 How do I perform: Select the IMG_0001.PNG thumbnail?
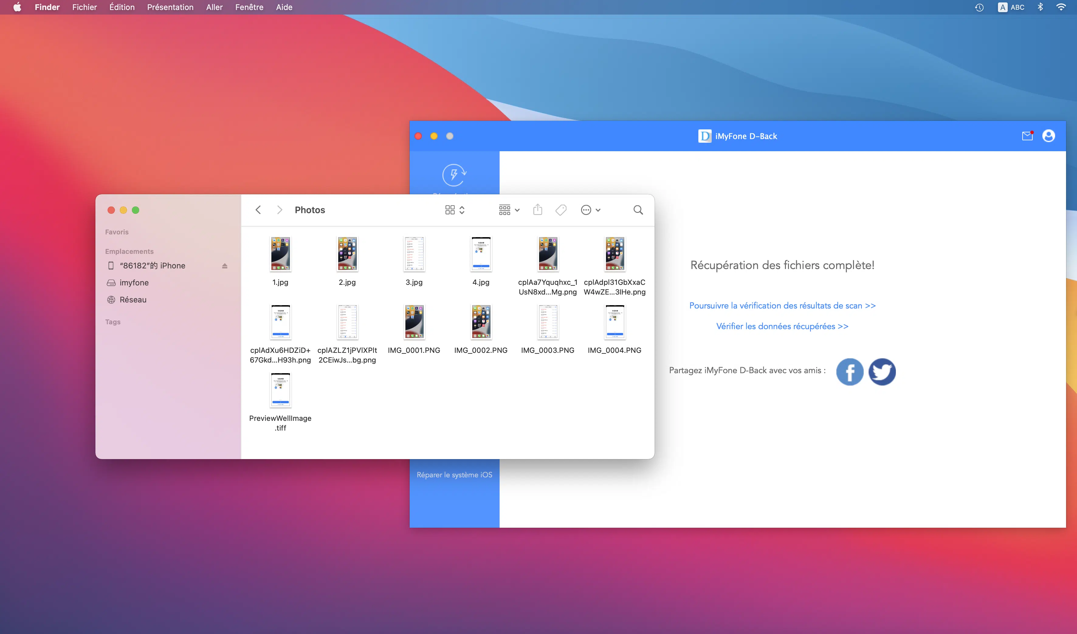click(414, 322)
